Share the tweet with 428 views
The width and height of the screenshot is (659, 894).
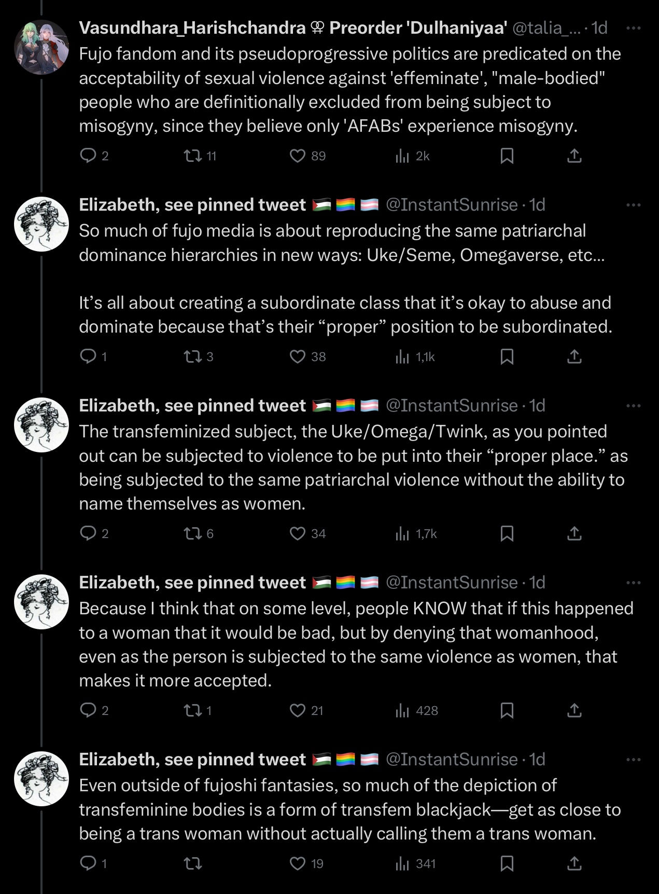coord(574,710)
